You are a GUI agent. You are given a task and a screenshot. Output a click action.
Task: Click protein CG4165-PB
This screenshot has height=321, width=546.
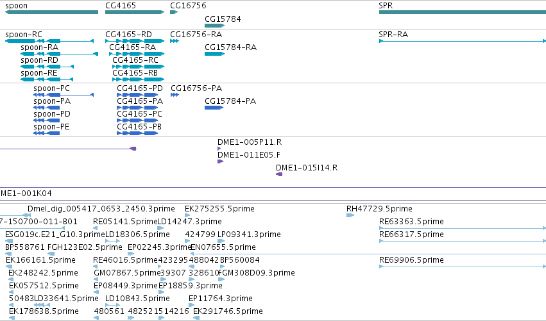click(x=137, y=133)
